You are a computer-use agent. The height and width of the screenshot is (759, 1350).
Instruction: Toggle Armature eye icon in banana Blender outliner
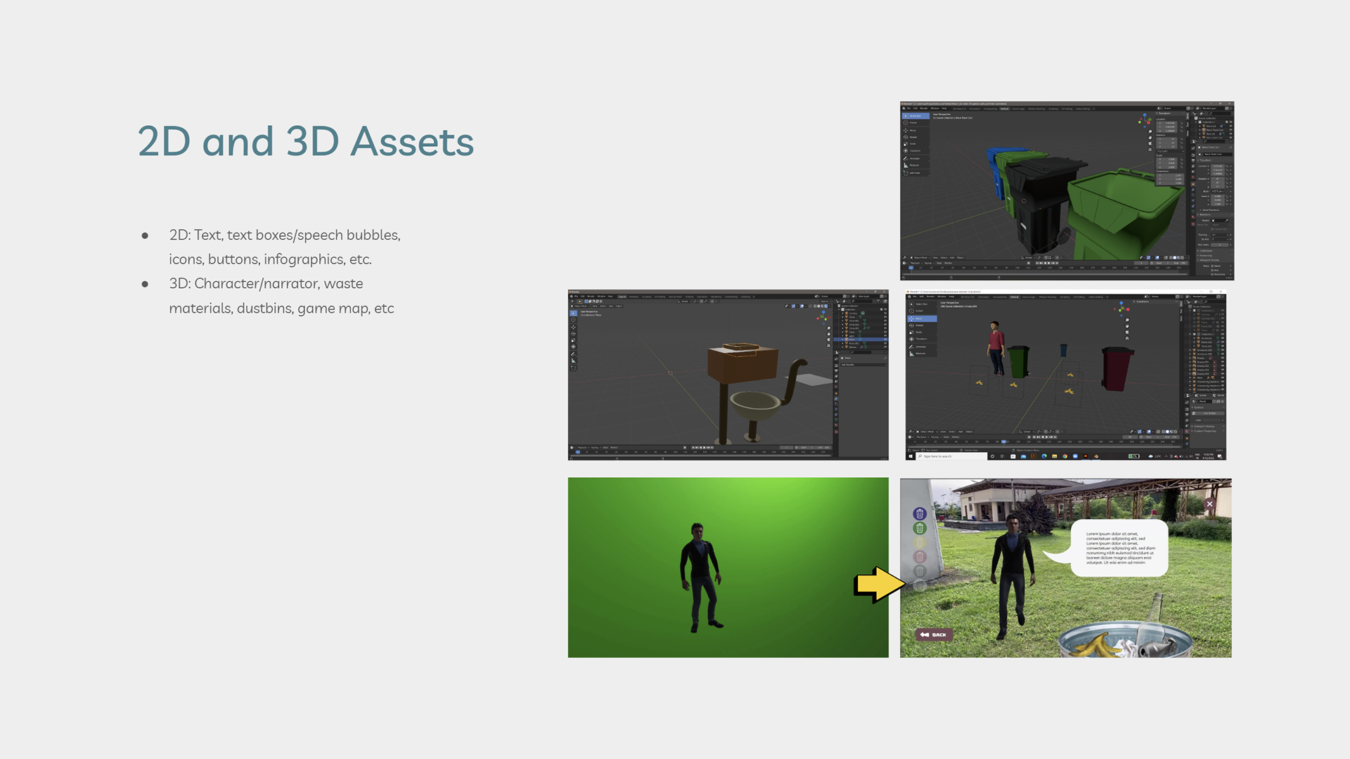coord(1223,338)
